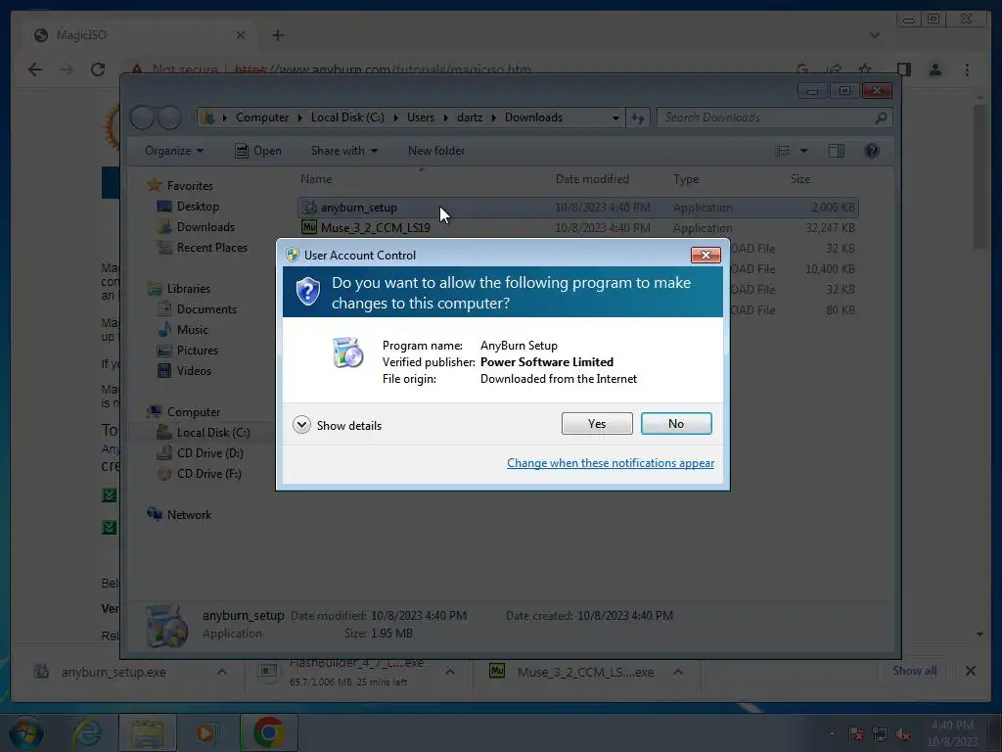The height and width of the screenshot is (752, 1002).
Task: Click the change view icon in Explorer
Action: 783,151
